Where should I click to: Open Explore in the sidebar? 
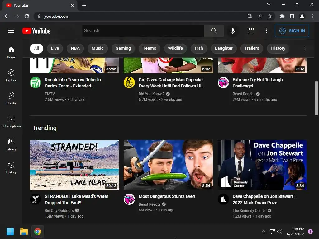pyautogui.click(x=11, y=75)
